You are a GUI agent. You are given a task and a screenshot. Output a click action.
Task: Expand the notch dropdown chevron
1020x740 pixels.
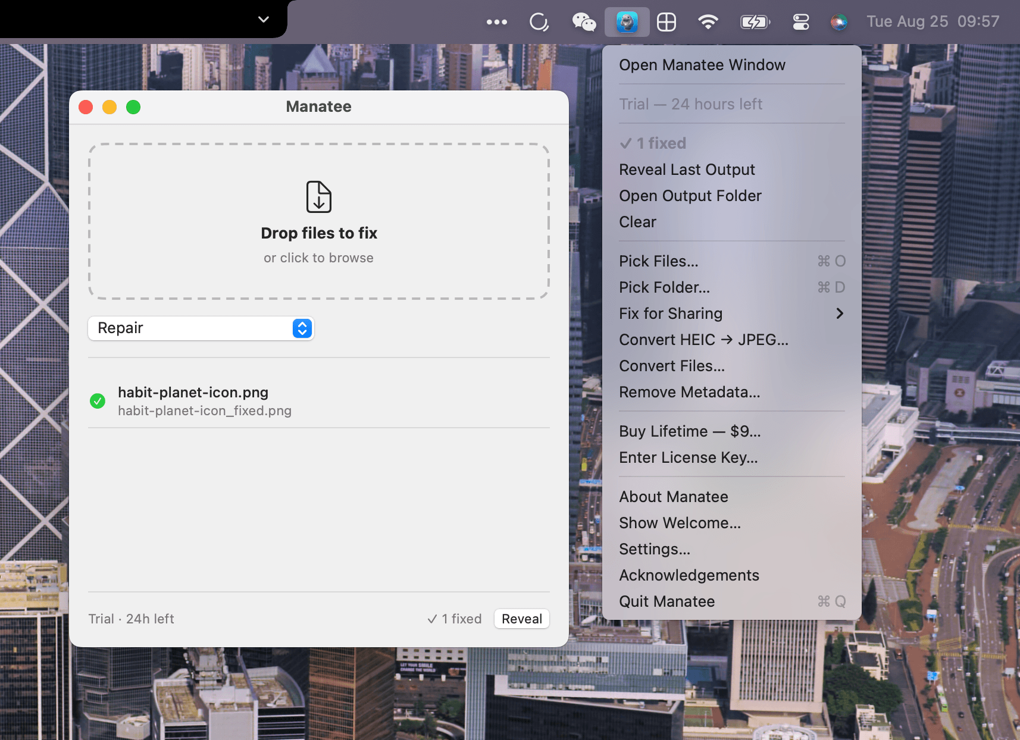(x=264, y=20)
